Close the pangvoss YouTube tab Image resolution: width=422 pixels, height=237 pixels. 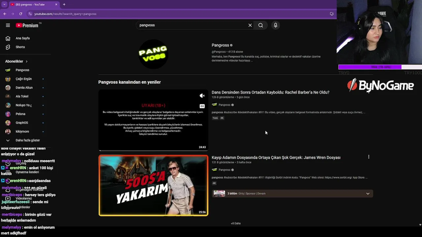(x=56, y=5)
